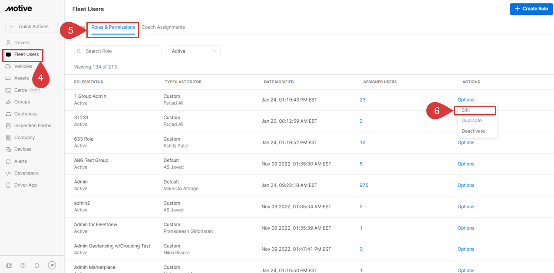Click the help question mark icon
Viewport: 554px width, 273px height.
point(23,265)
